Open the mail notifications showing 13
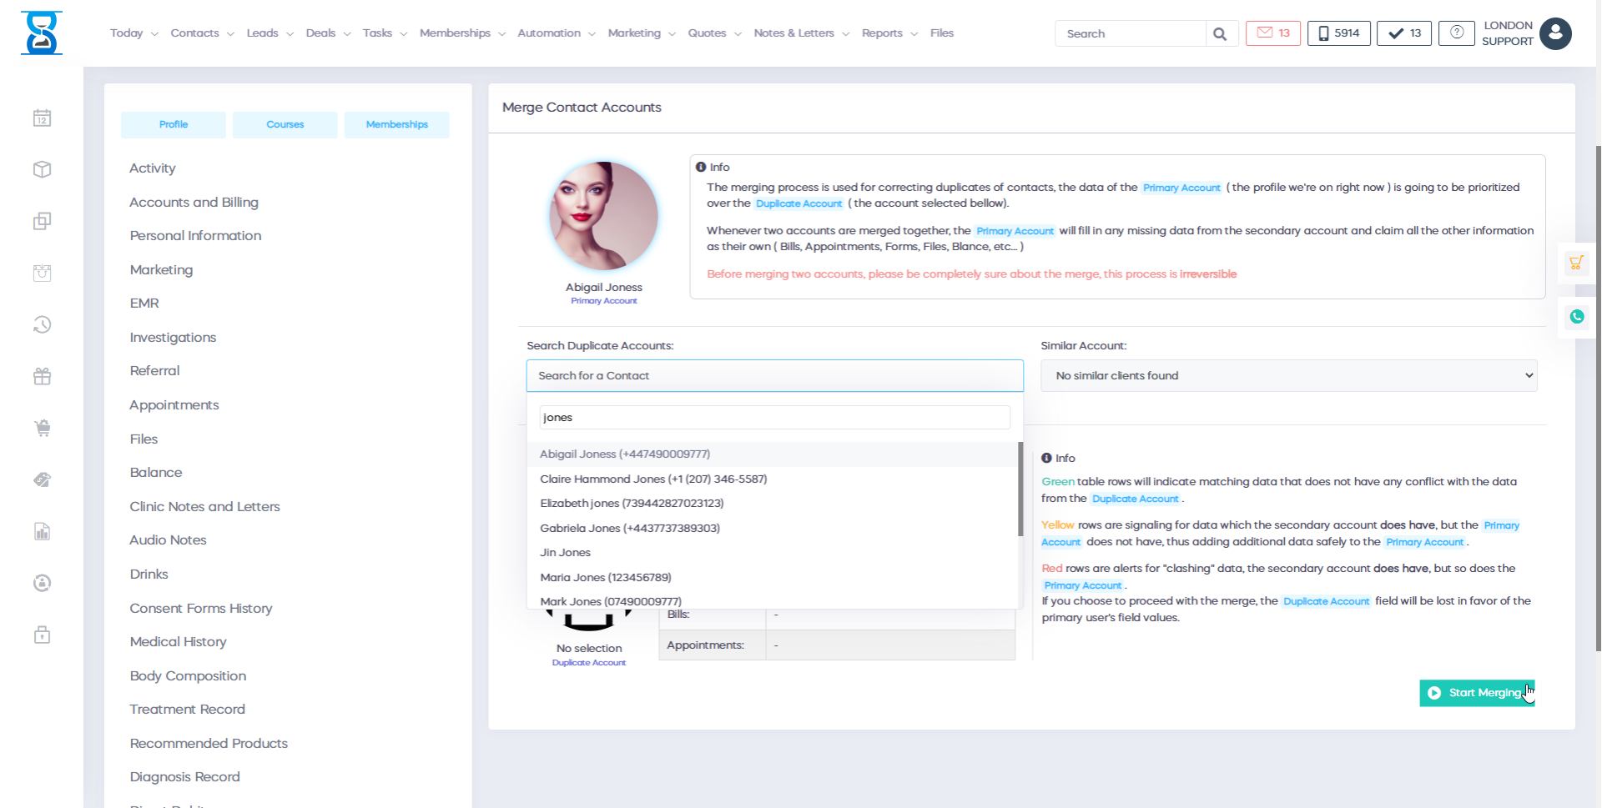The width and height of the screenshot is (1602, 808). 1272,33
